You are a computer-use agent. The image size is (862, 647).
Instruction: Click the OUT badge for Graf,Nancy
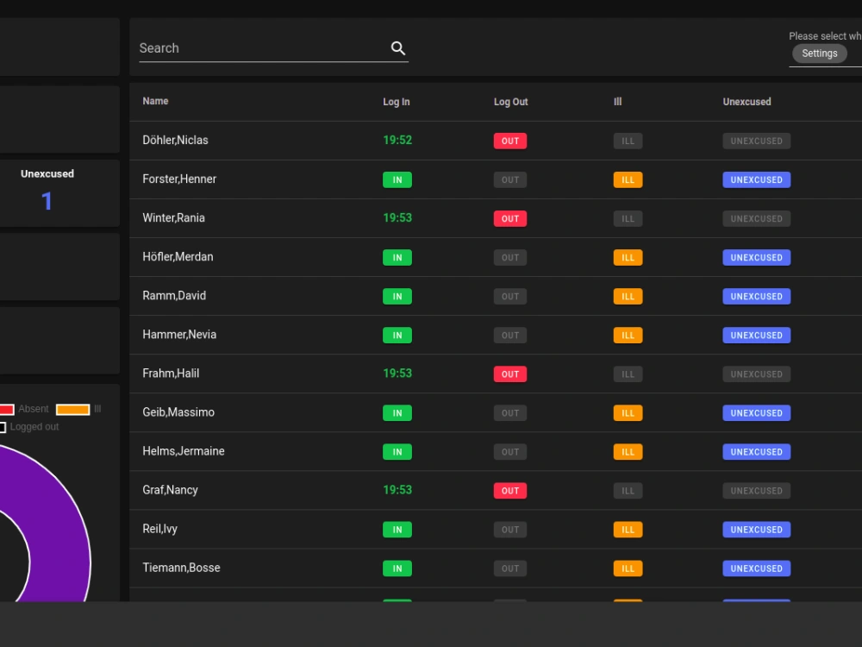pos(509,490)
